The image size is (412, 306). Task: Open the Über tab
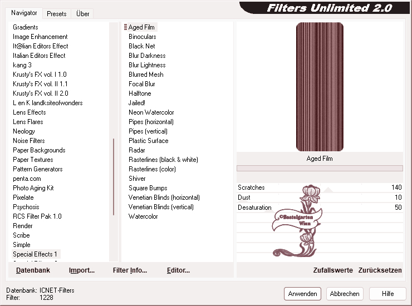pyautogui.click(x=82, y=14)
